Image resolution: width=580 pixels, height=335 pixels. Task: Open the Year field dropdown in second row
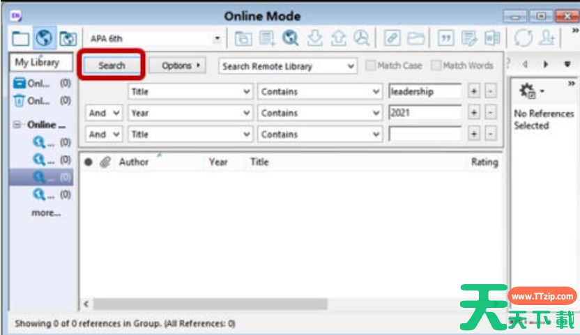click(246, 113)
